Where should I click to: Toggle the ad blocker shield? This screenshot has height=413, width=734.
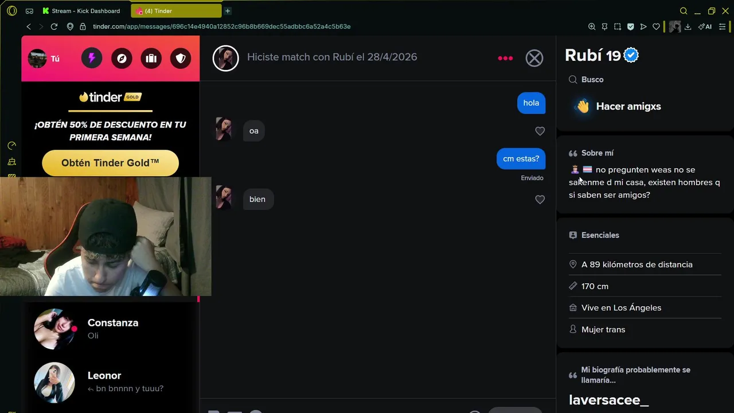630,26
